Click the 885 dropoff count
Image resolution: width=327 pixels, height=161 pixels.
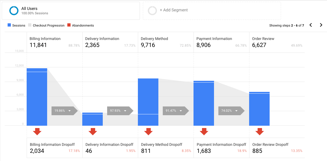click(x=257, y=151)
